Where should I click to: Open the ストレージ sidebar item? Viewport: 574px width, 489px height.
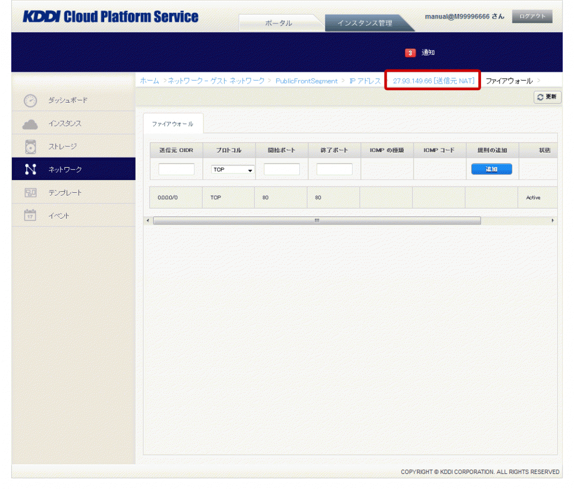click(x=73, y=146)
